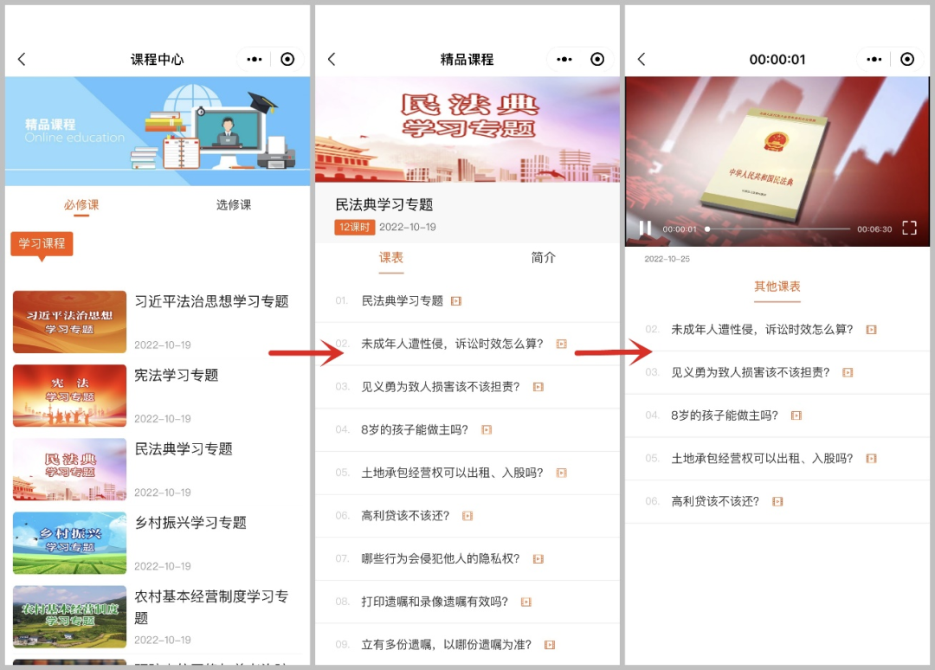Open the more options menu on the video page

874,59
